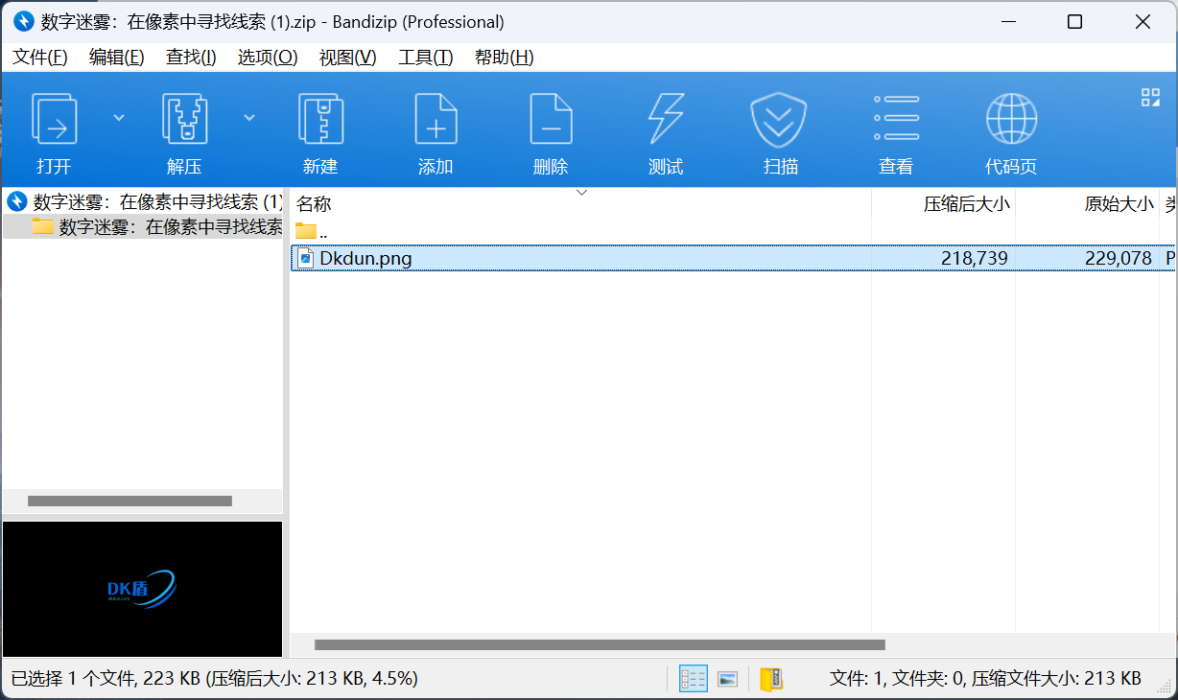Open the 工具(T) menu
This screenshot has width=1178, height=700.
(x=425, y=58)
